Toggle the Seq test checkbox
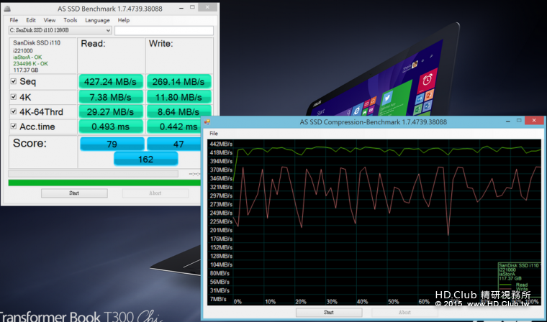Screen dimensions: 547x322 click(x=14, y=81)
